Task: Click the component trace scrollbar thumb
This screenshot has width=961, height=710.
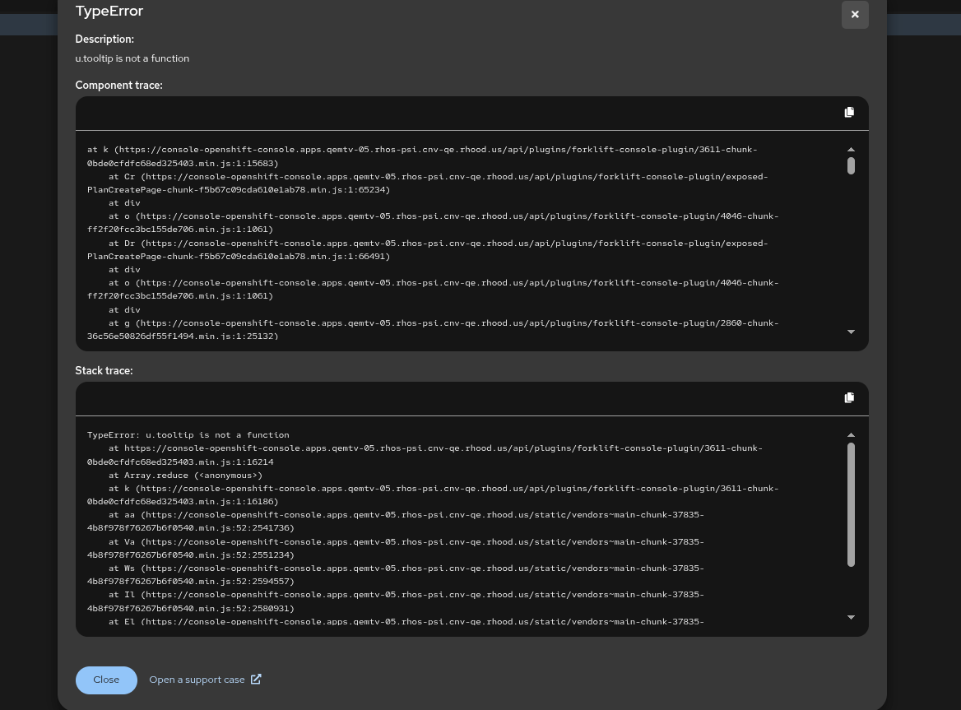Action: click(x=851, y=166)
